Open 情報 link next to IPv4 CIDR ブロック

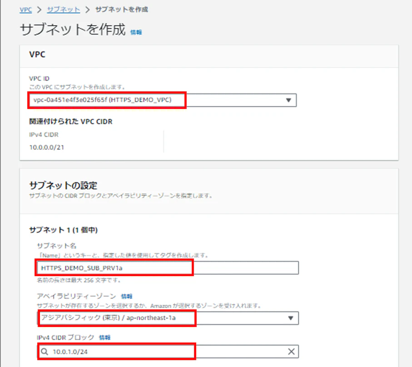pyautogui.click(x=104, y=337)
